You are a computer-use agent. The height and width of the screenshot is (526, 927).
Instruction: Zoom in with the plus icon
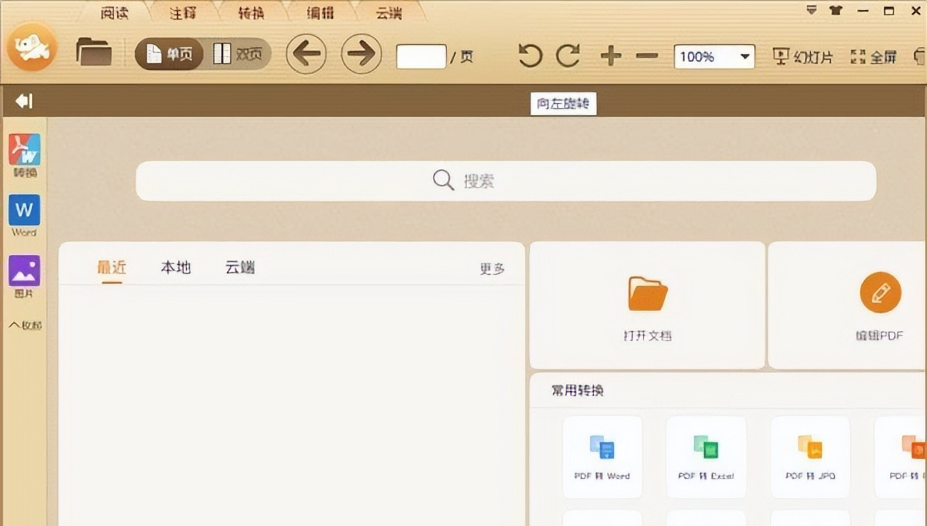[611, 56]
